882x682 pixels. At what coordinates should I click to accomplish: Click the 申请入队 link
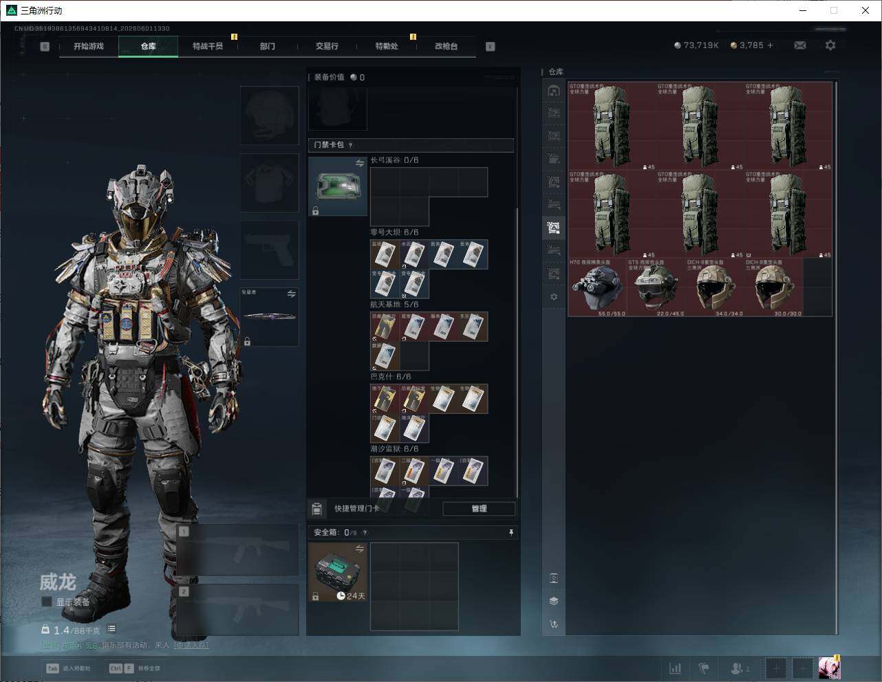[x=191, y=646]
